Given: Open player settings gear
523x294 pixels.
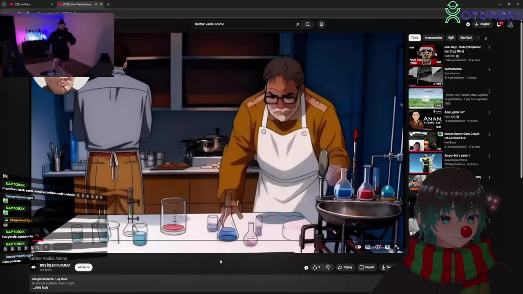Looking at the screenshot, I should [378, 247].
